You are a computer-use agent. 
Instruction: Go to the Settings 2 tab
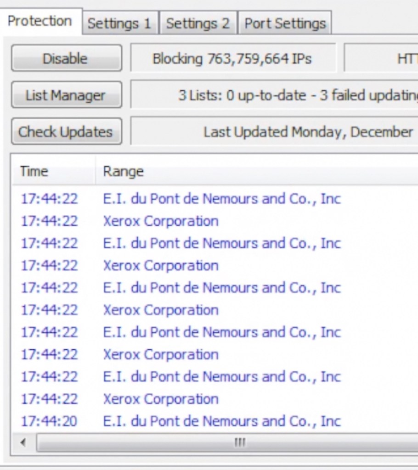click(x=198, y=23)
